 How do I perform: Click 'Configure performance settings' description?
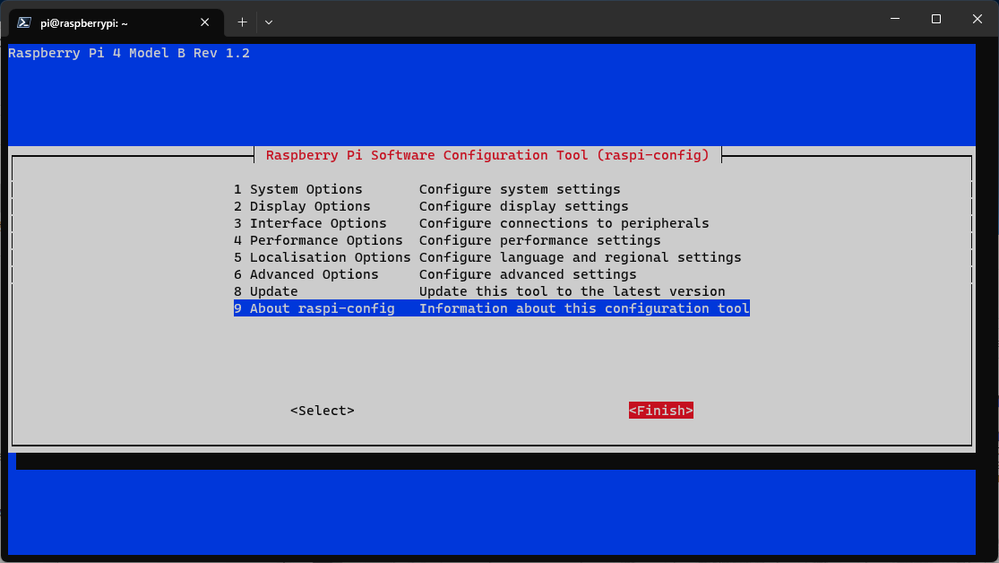point(539,240)
